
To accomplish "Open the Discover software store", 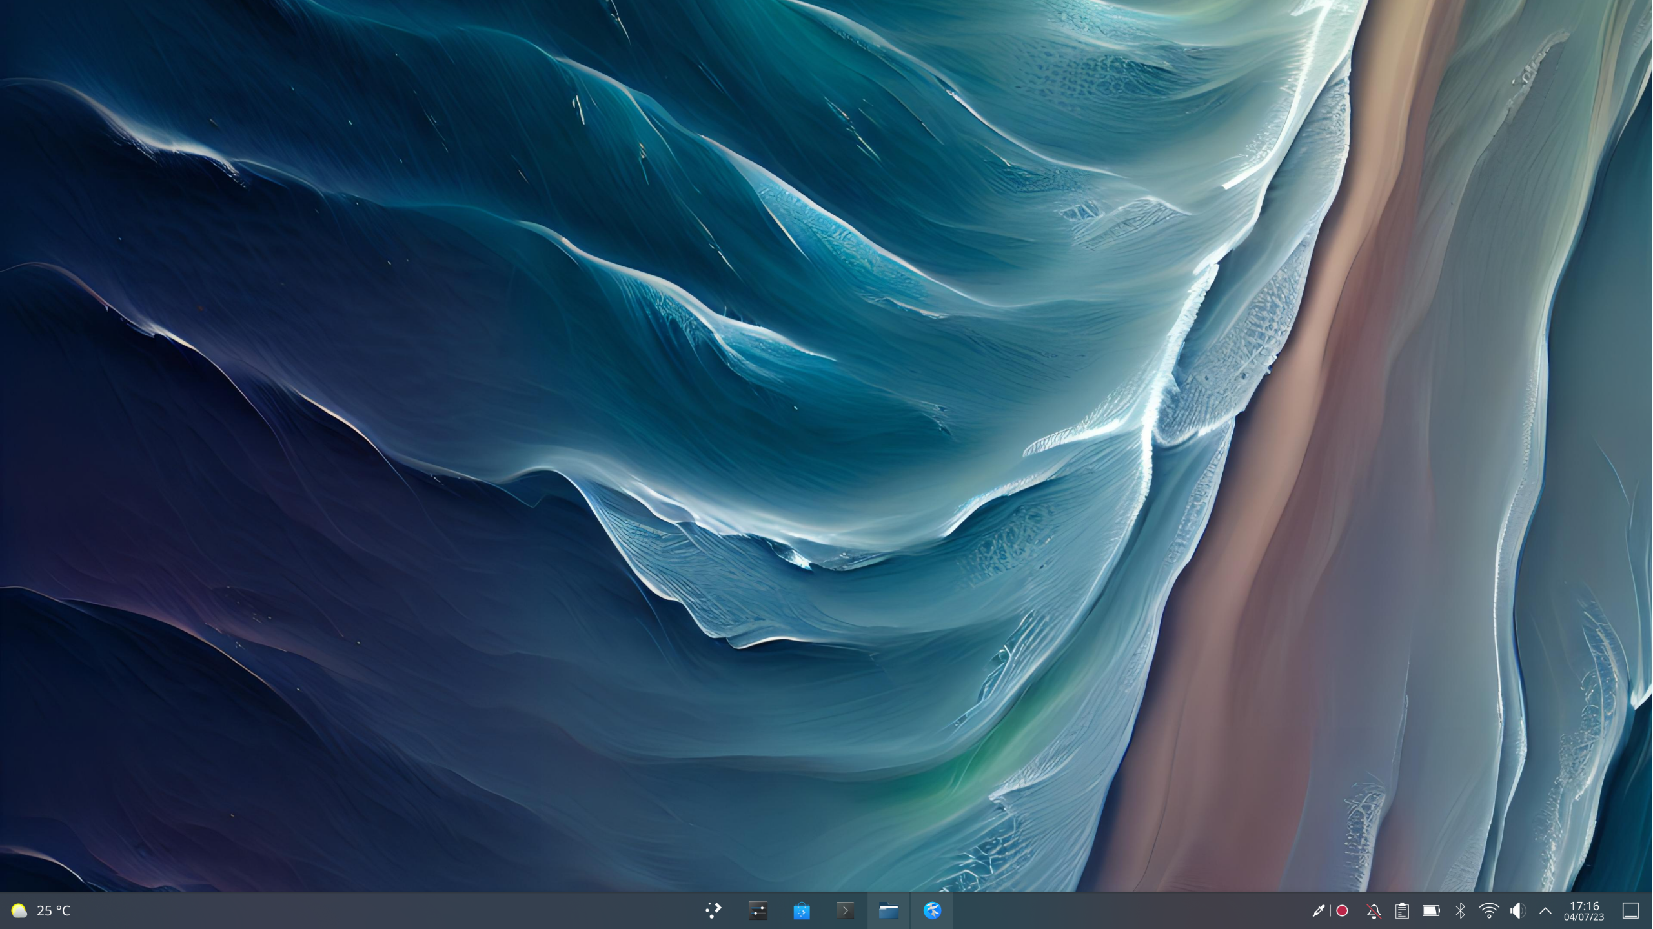I will point(802,910).
